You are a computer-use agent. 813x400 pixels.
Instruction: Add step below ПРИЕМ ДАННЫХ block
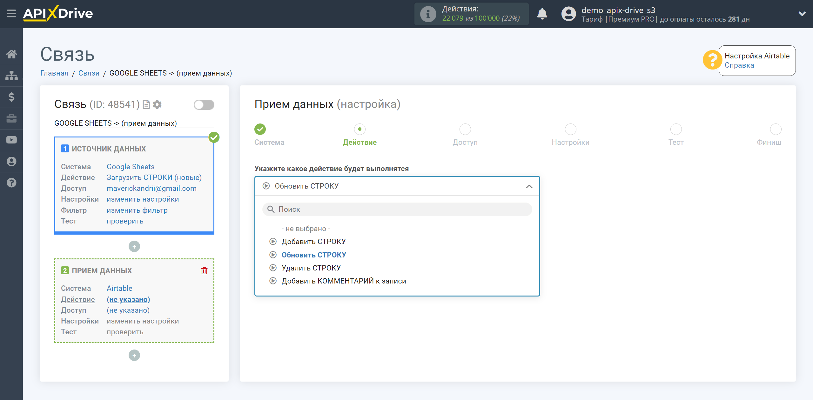click(134, 356)
